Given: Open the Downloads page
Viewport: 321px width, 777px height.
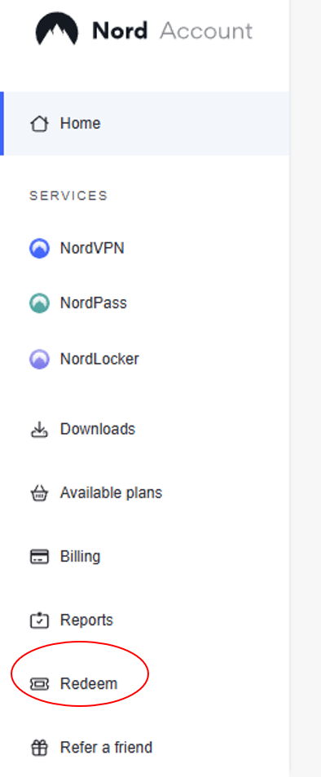Looking at the screenshot, I should coord(98,429).
